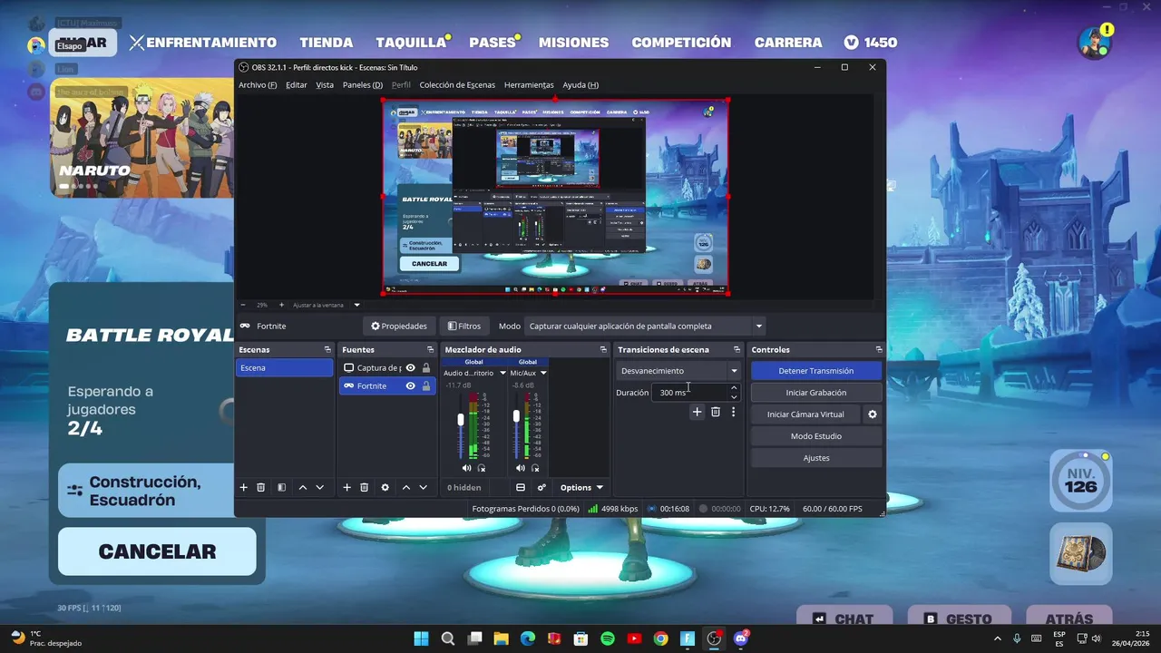Pop out the Mezclador de audio dock

coord(603,349)
